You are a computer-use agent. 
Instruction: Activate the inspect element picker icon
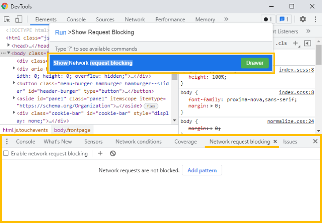click(x=7, y=19)
